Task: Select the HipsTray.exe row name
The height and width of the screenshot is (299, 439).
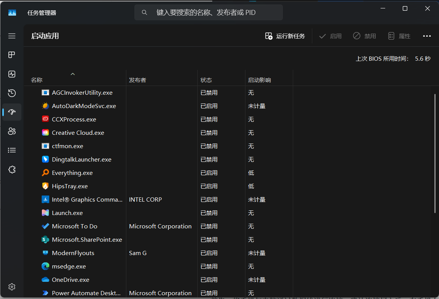Action: pyautogui.click(x=70, y=186)
